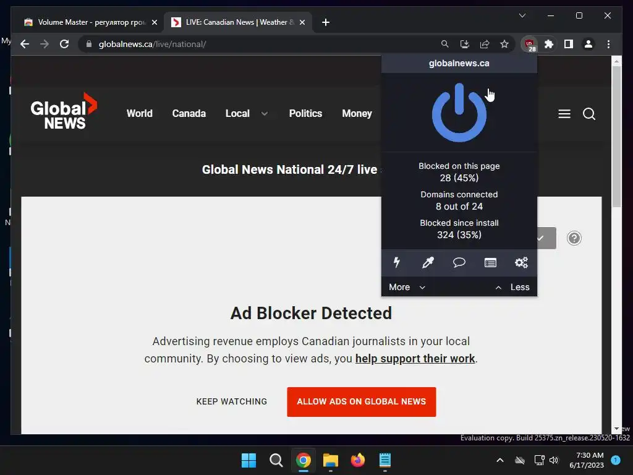Open uBlock logger list icon
Screen dimensions: 633x475
pyautogui.click(x=490, y=263)
